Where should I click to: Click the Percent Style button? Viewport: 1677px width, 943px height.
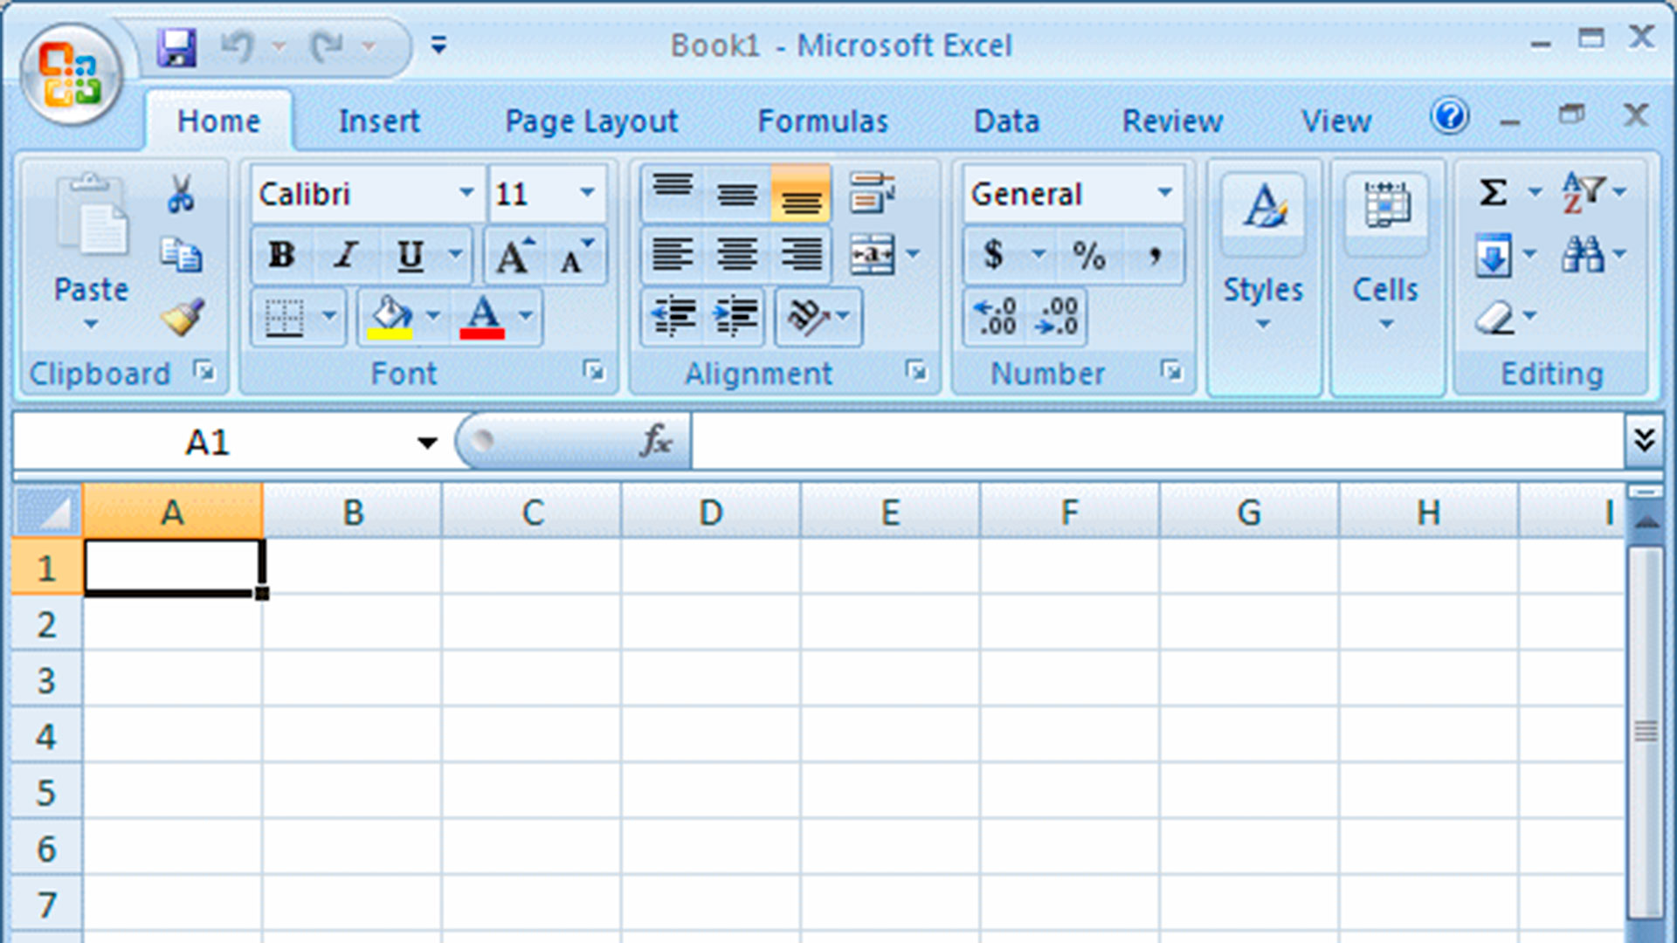click(1088, 256)
